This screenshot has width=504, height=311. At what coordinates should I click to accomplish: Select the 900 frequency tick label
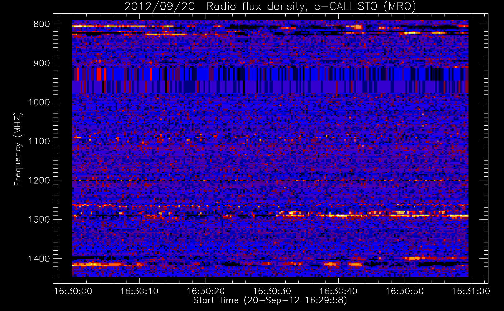(x=42, y=63)
